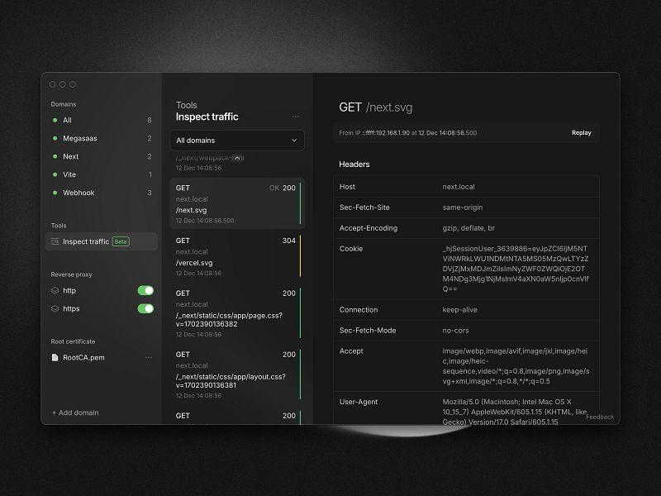Select the All domains entry in sidebar

tap(101, 120)
